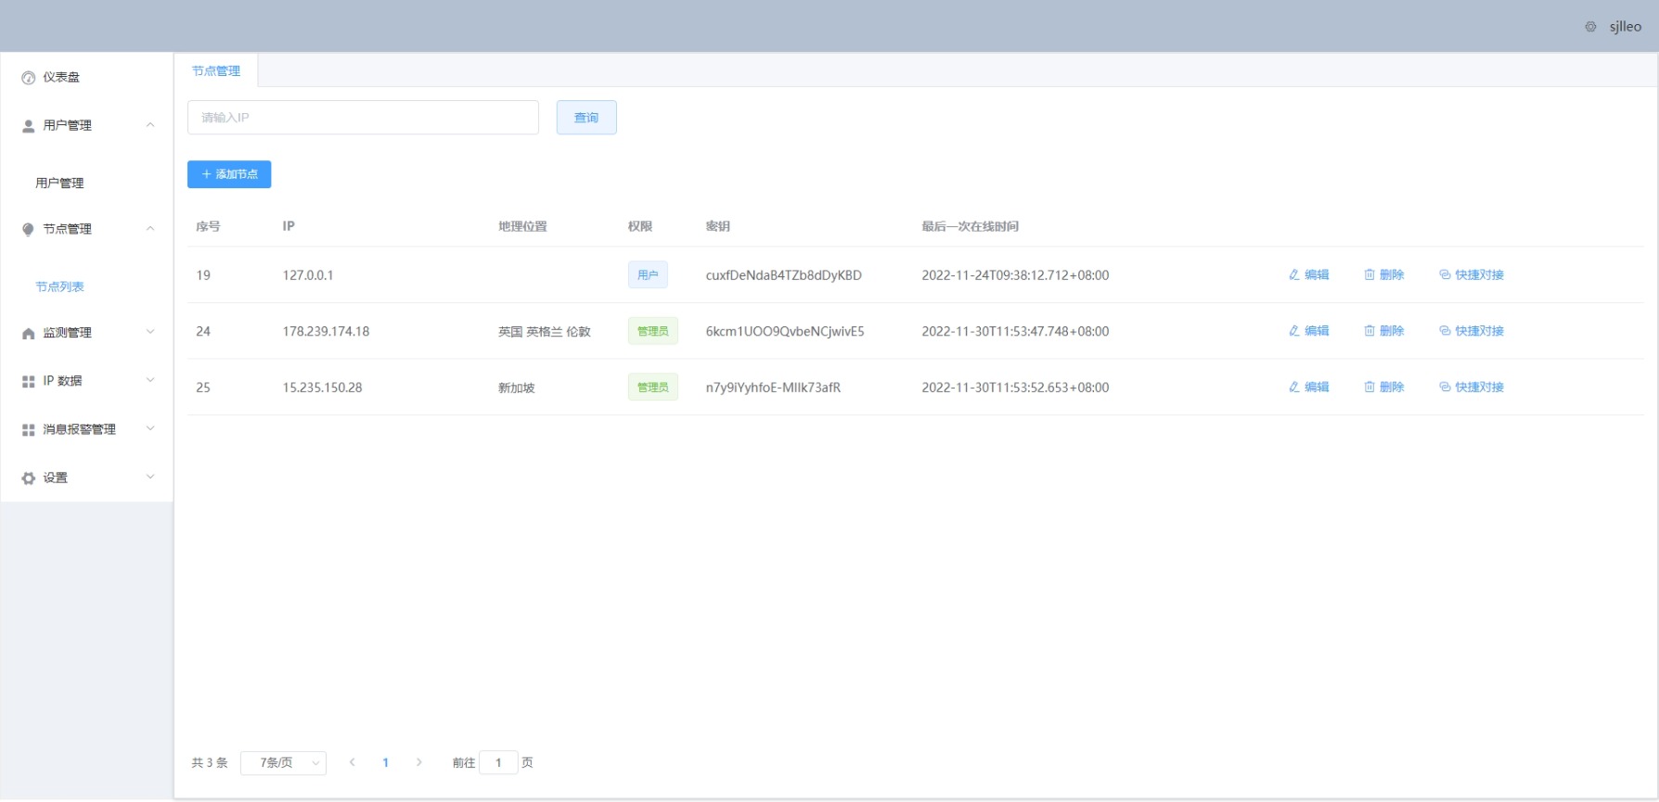Click the quick-connect icon for 15.235.150.28

click(1445, 387)
